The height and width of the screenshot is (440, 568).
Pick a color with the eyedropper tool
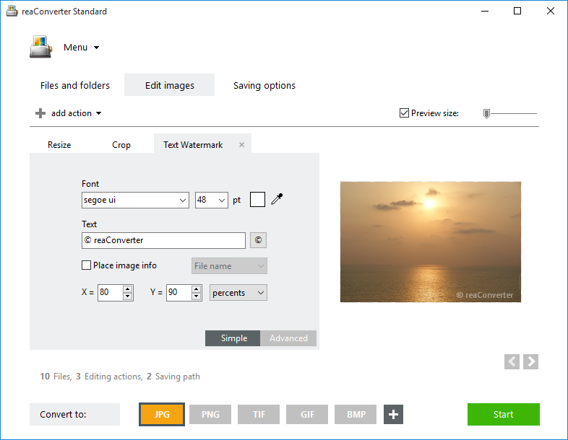click(277, 200)
